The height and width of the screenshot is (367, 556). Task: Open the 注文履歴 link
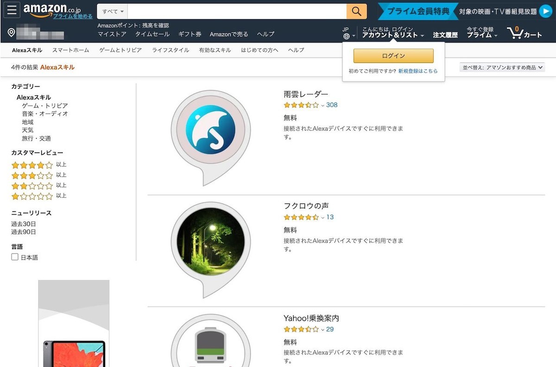pyautogui.click(x=445, y=35)
